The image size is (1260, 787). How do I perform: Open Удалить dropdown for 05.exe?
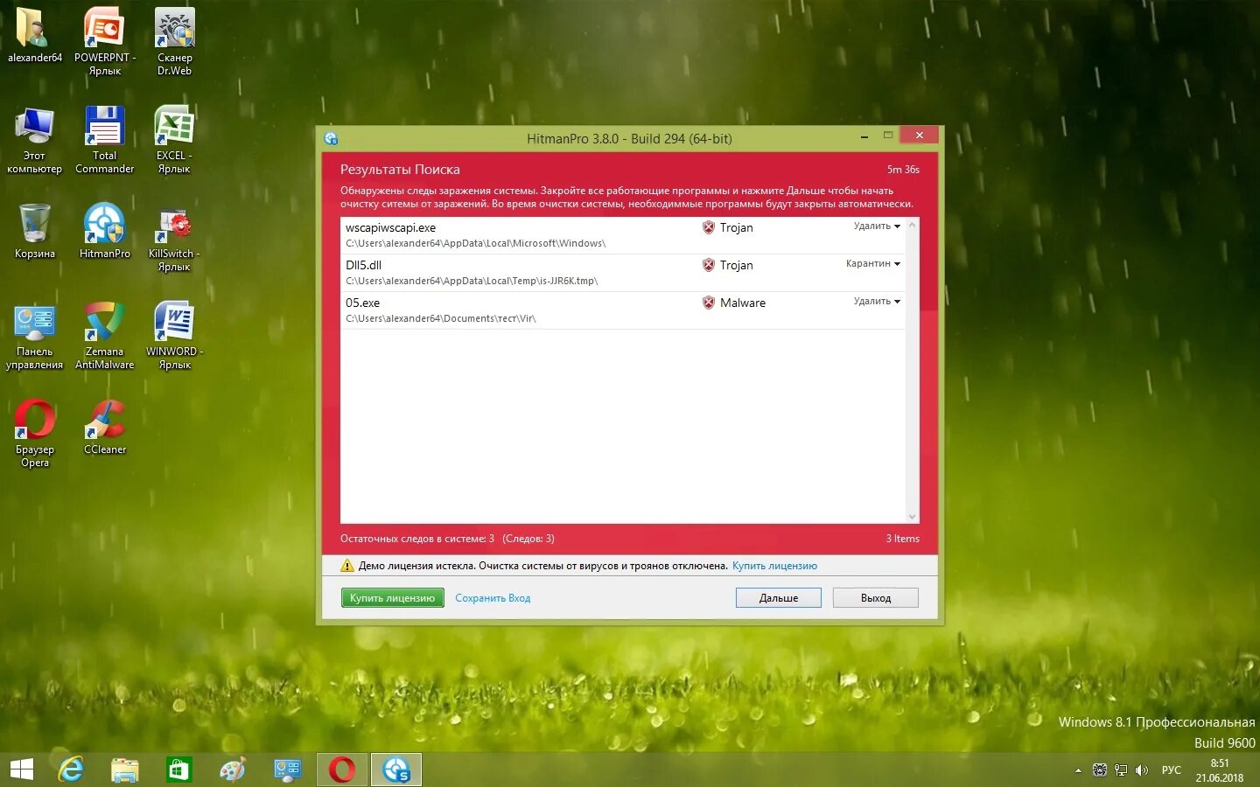pyautogui.click(x=877, y=301)
